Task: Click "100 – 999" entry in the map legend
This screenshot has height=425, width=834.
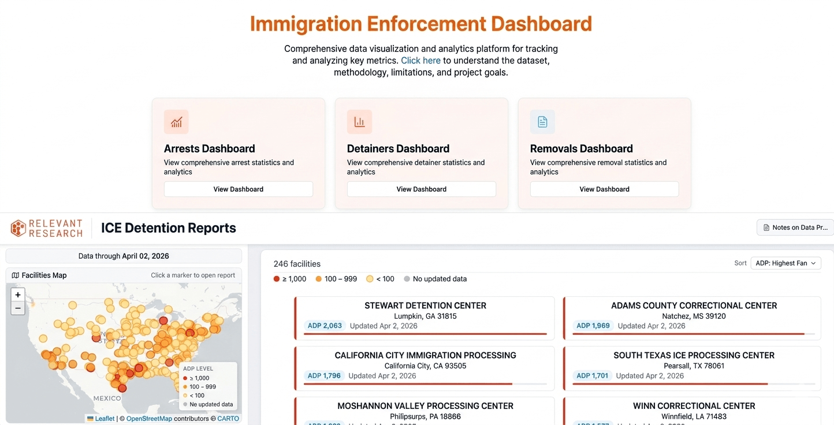Action: [x=202, y=387]
